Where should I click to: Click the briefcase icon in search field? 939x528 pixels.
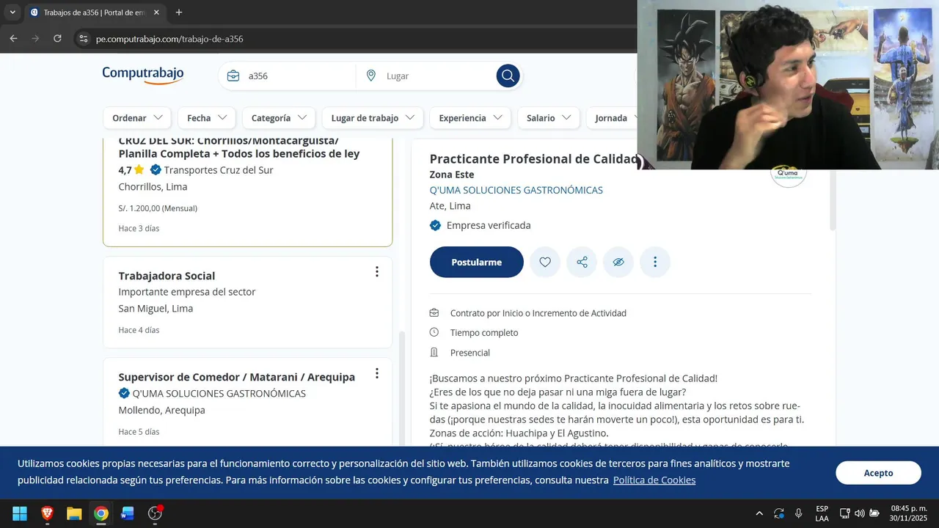point(233,76)
